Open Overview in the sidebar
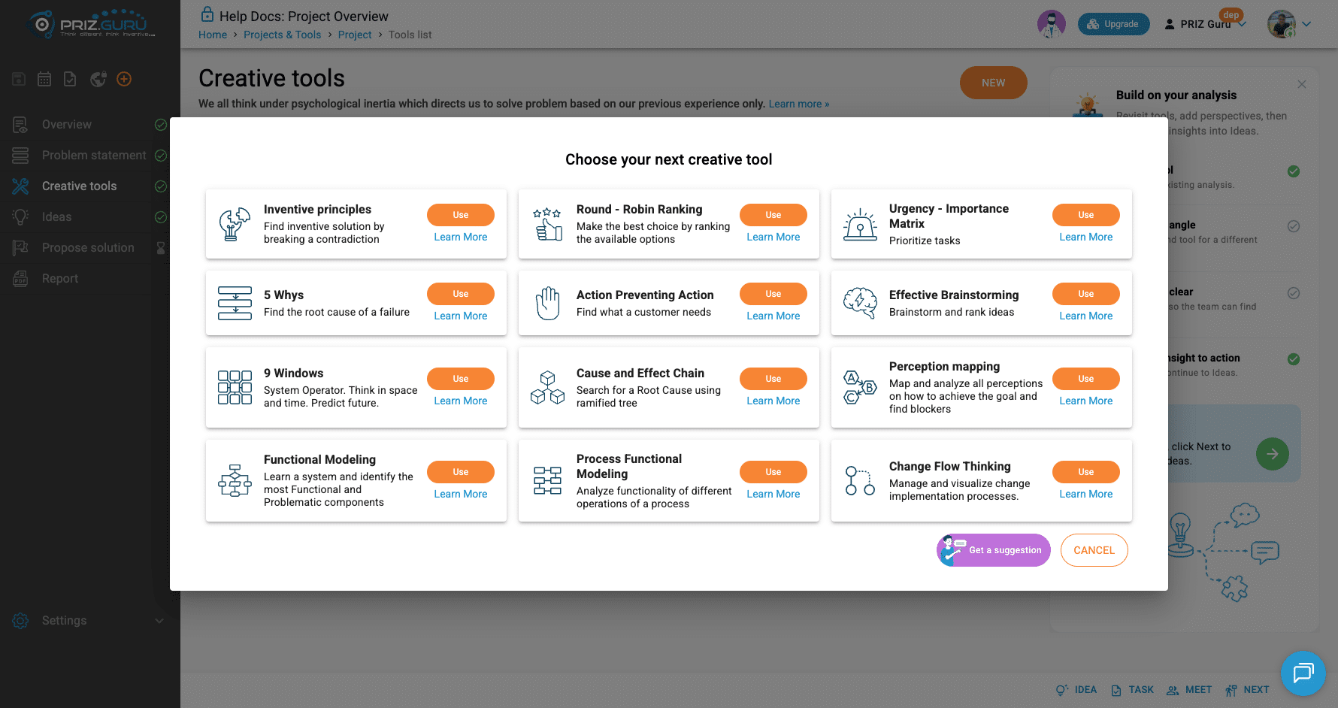This screenshot has height=708, width=1338. tap(89, 125)
